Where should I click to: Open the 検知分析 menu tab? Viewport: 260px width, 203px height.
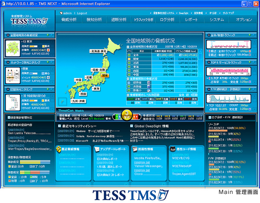[94, 20]
